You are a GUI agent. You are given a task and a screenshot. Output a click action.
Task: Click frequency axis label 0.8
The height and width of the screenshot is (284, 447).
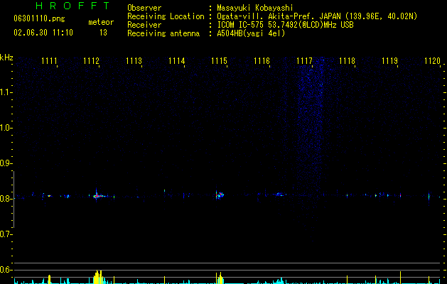pyautogui.click(x=6, y=199)
